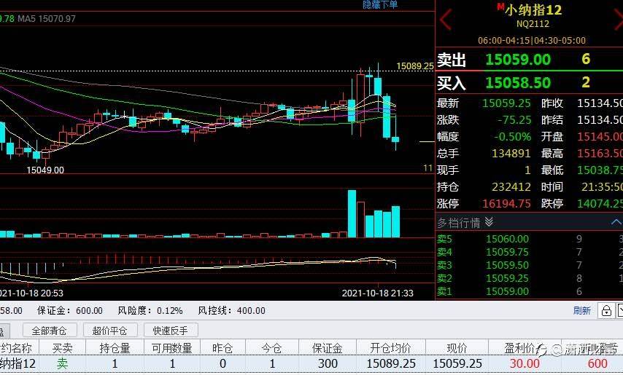Screen dimensions: 623x375
Task: Click the red M marker by 小纳指12
Action: 500,7
